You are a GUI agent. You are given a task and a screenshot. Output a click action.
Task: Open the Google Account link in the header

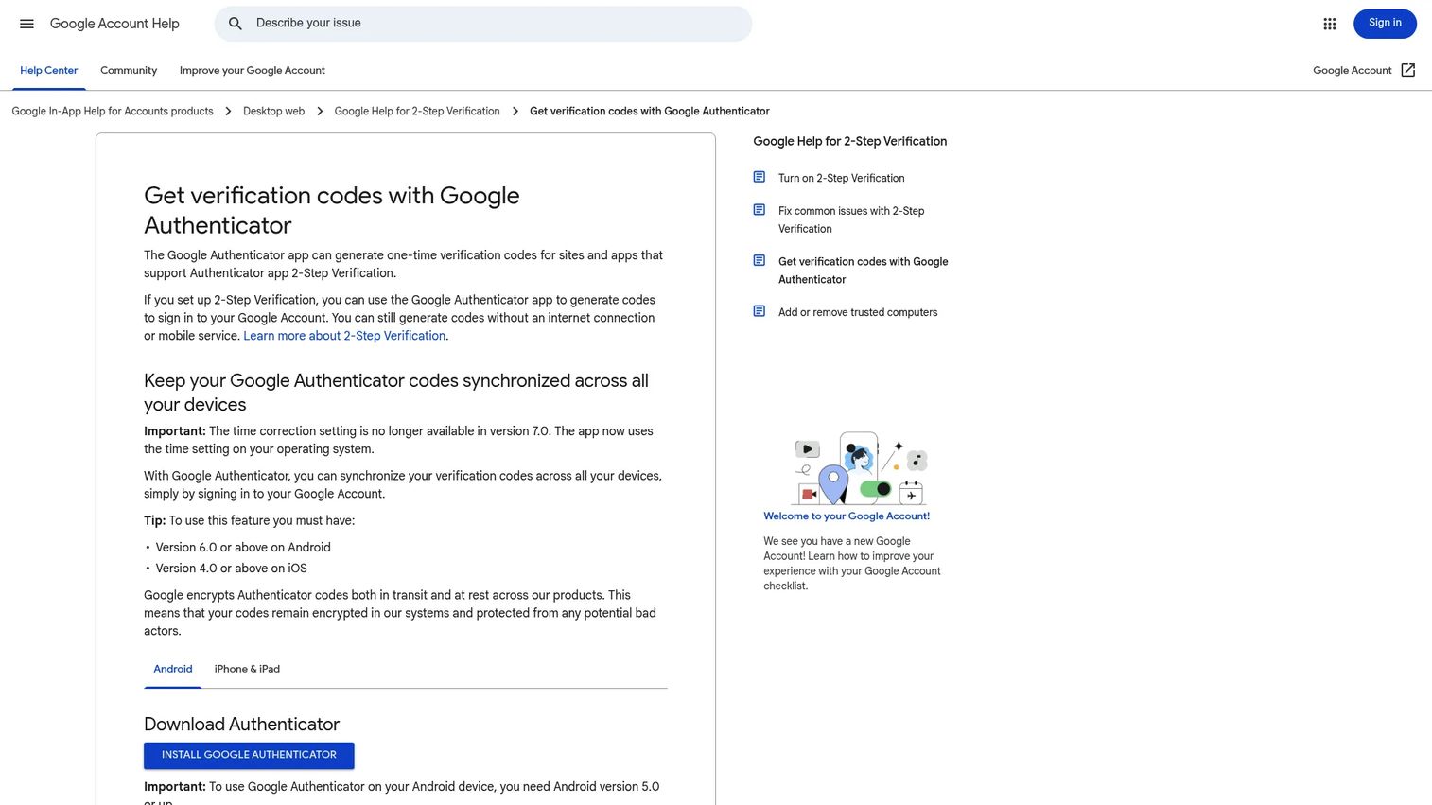click(1352, 70)
